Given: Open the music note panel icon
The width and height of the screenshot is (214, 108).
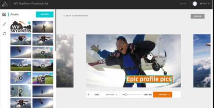Looking at the screenshot, I should pos(4,33).
